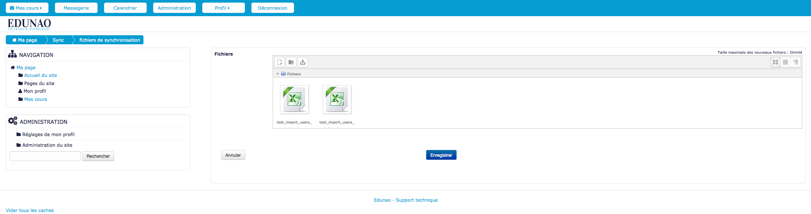Switch file view to detailed list

click(x=785, y=62)
